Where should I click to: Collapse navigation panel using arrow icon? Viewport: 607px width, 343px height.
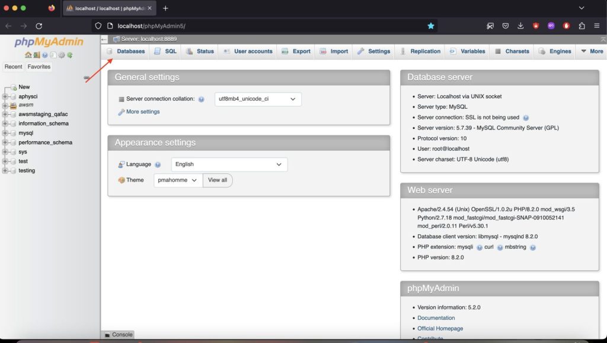pyautogui.click(x=104, y=39)
